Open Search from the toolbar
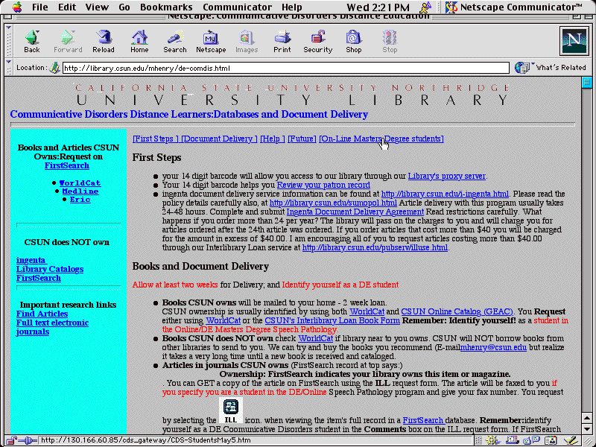This screenshot has height=447, width=596. click(175, 41)
